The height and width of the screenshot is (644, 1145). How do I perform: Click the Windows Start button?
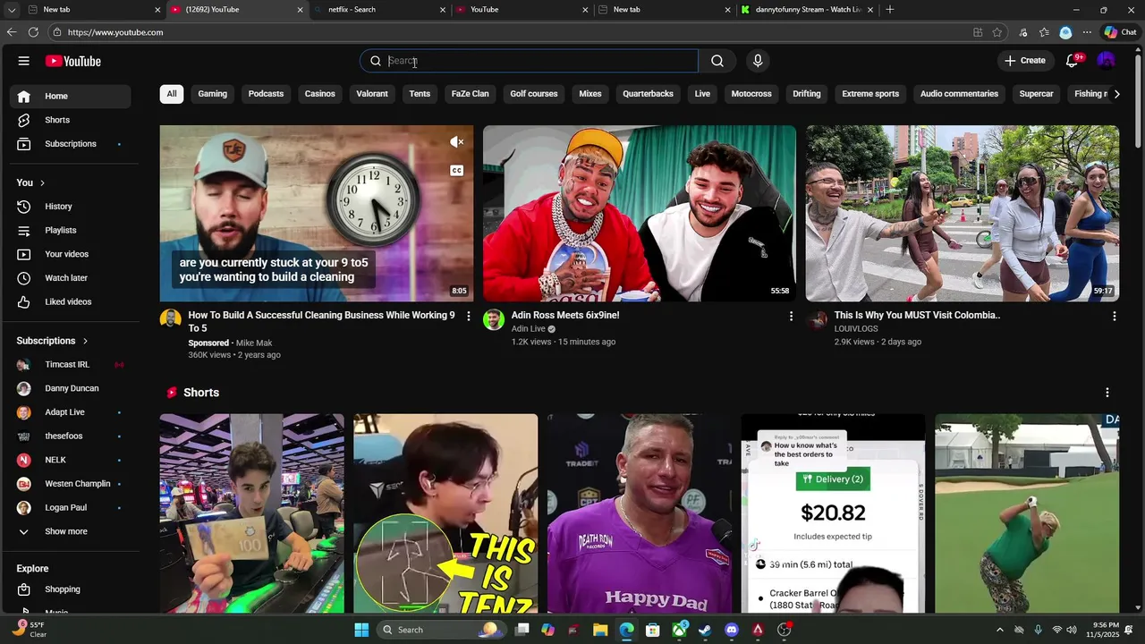click(361, 630)
